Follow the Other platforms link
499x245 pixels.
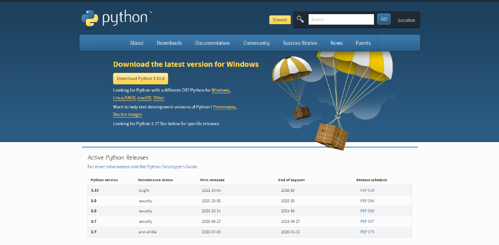(x=159, y=98)
